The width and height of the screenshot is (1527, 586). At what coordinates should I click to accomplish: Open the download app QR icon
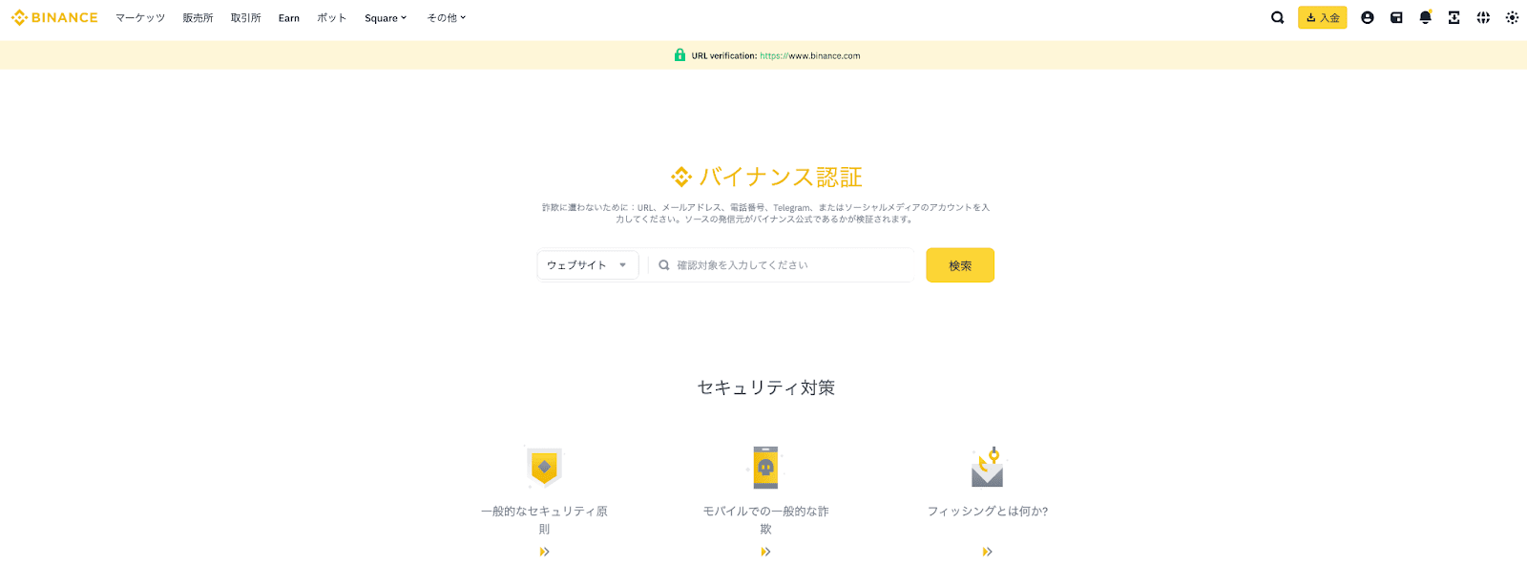(x=1454, y=17)
